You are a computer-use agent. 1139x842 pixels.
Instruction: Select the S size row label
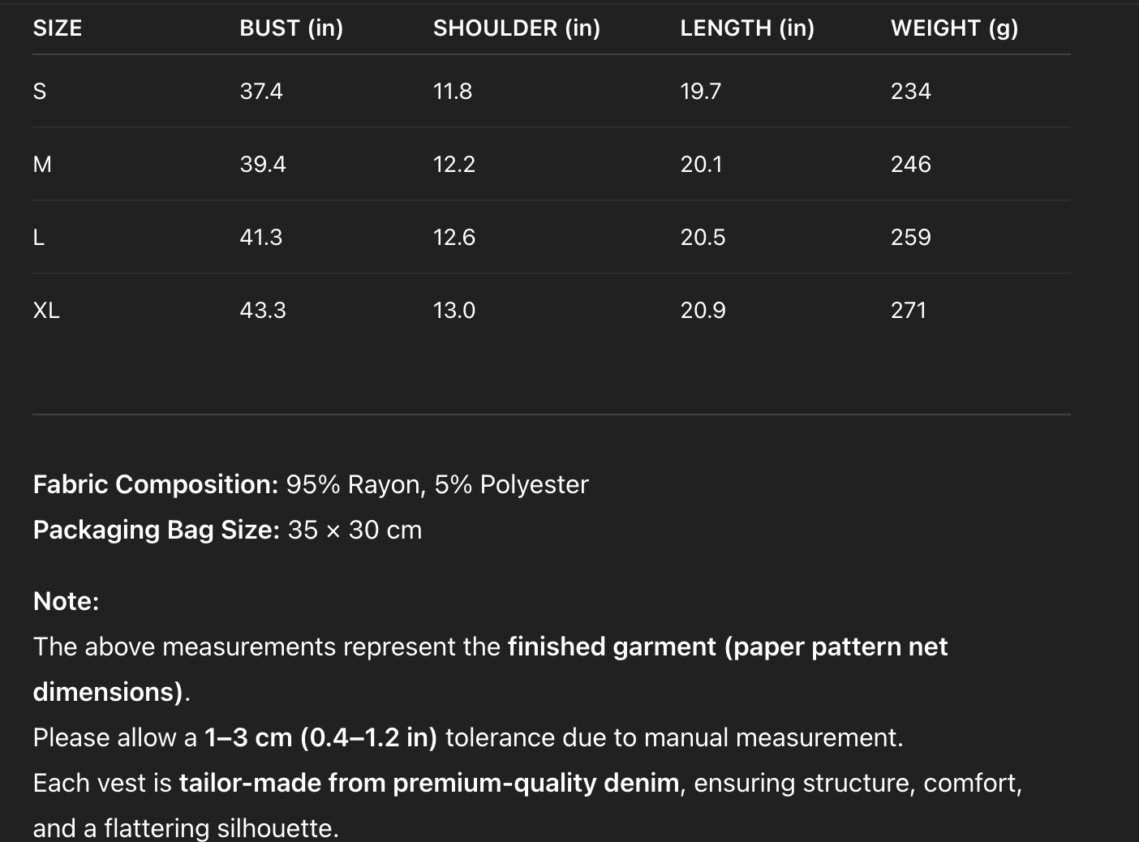pyautogui.click(x=40, y=92)
